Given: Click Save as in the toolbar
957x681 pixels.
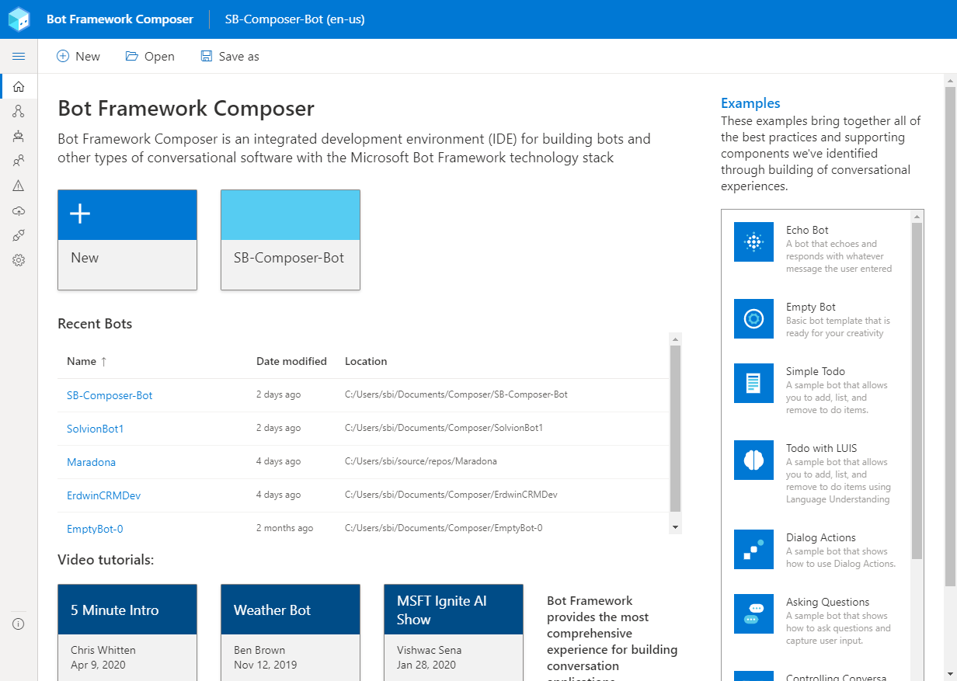Looking at the screenshot, I should [x=230, y=57].
